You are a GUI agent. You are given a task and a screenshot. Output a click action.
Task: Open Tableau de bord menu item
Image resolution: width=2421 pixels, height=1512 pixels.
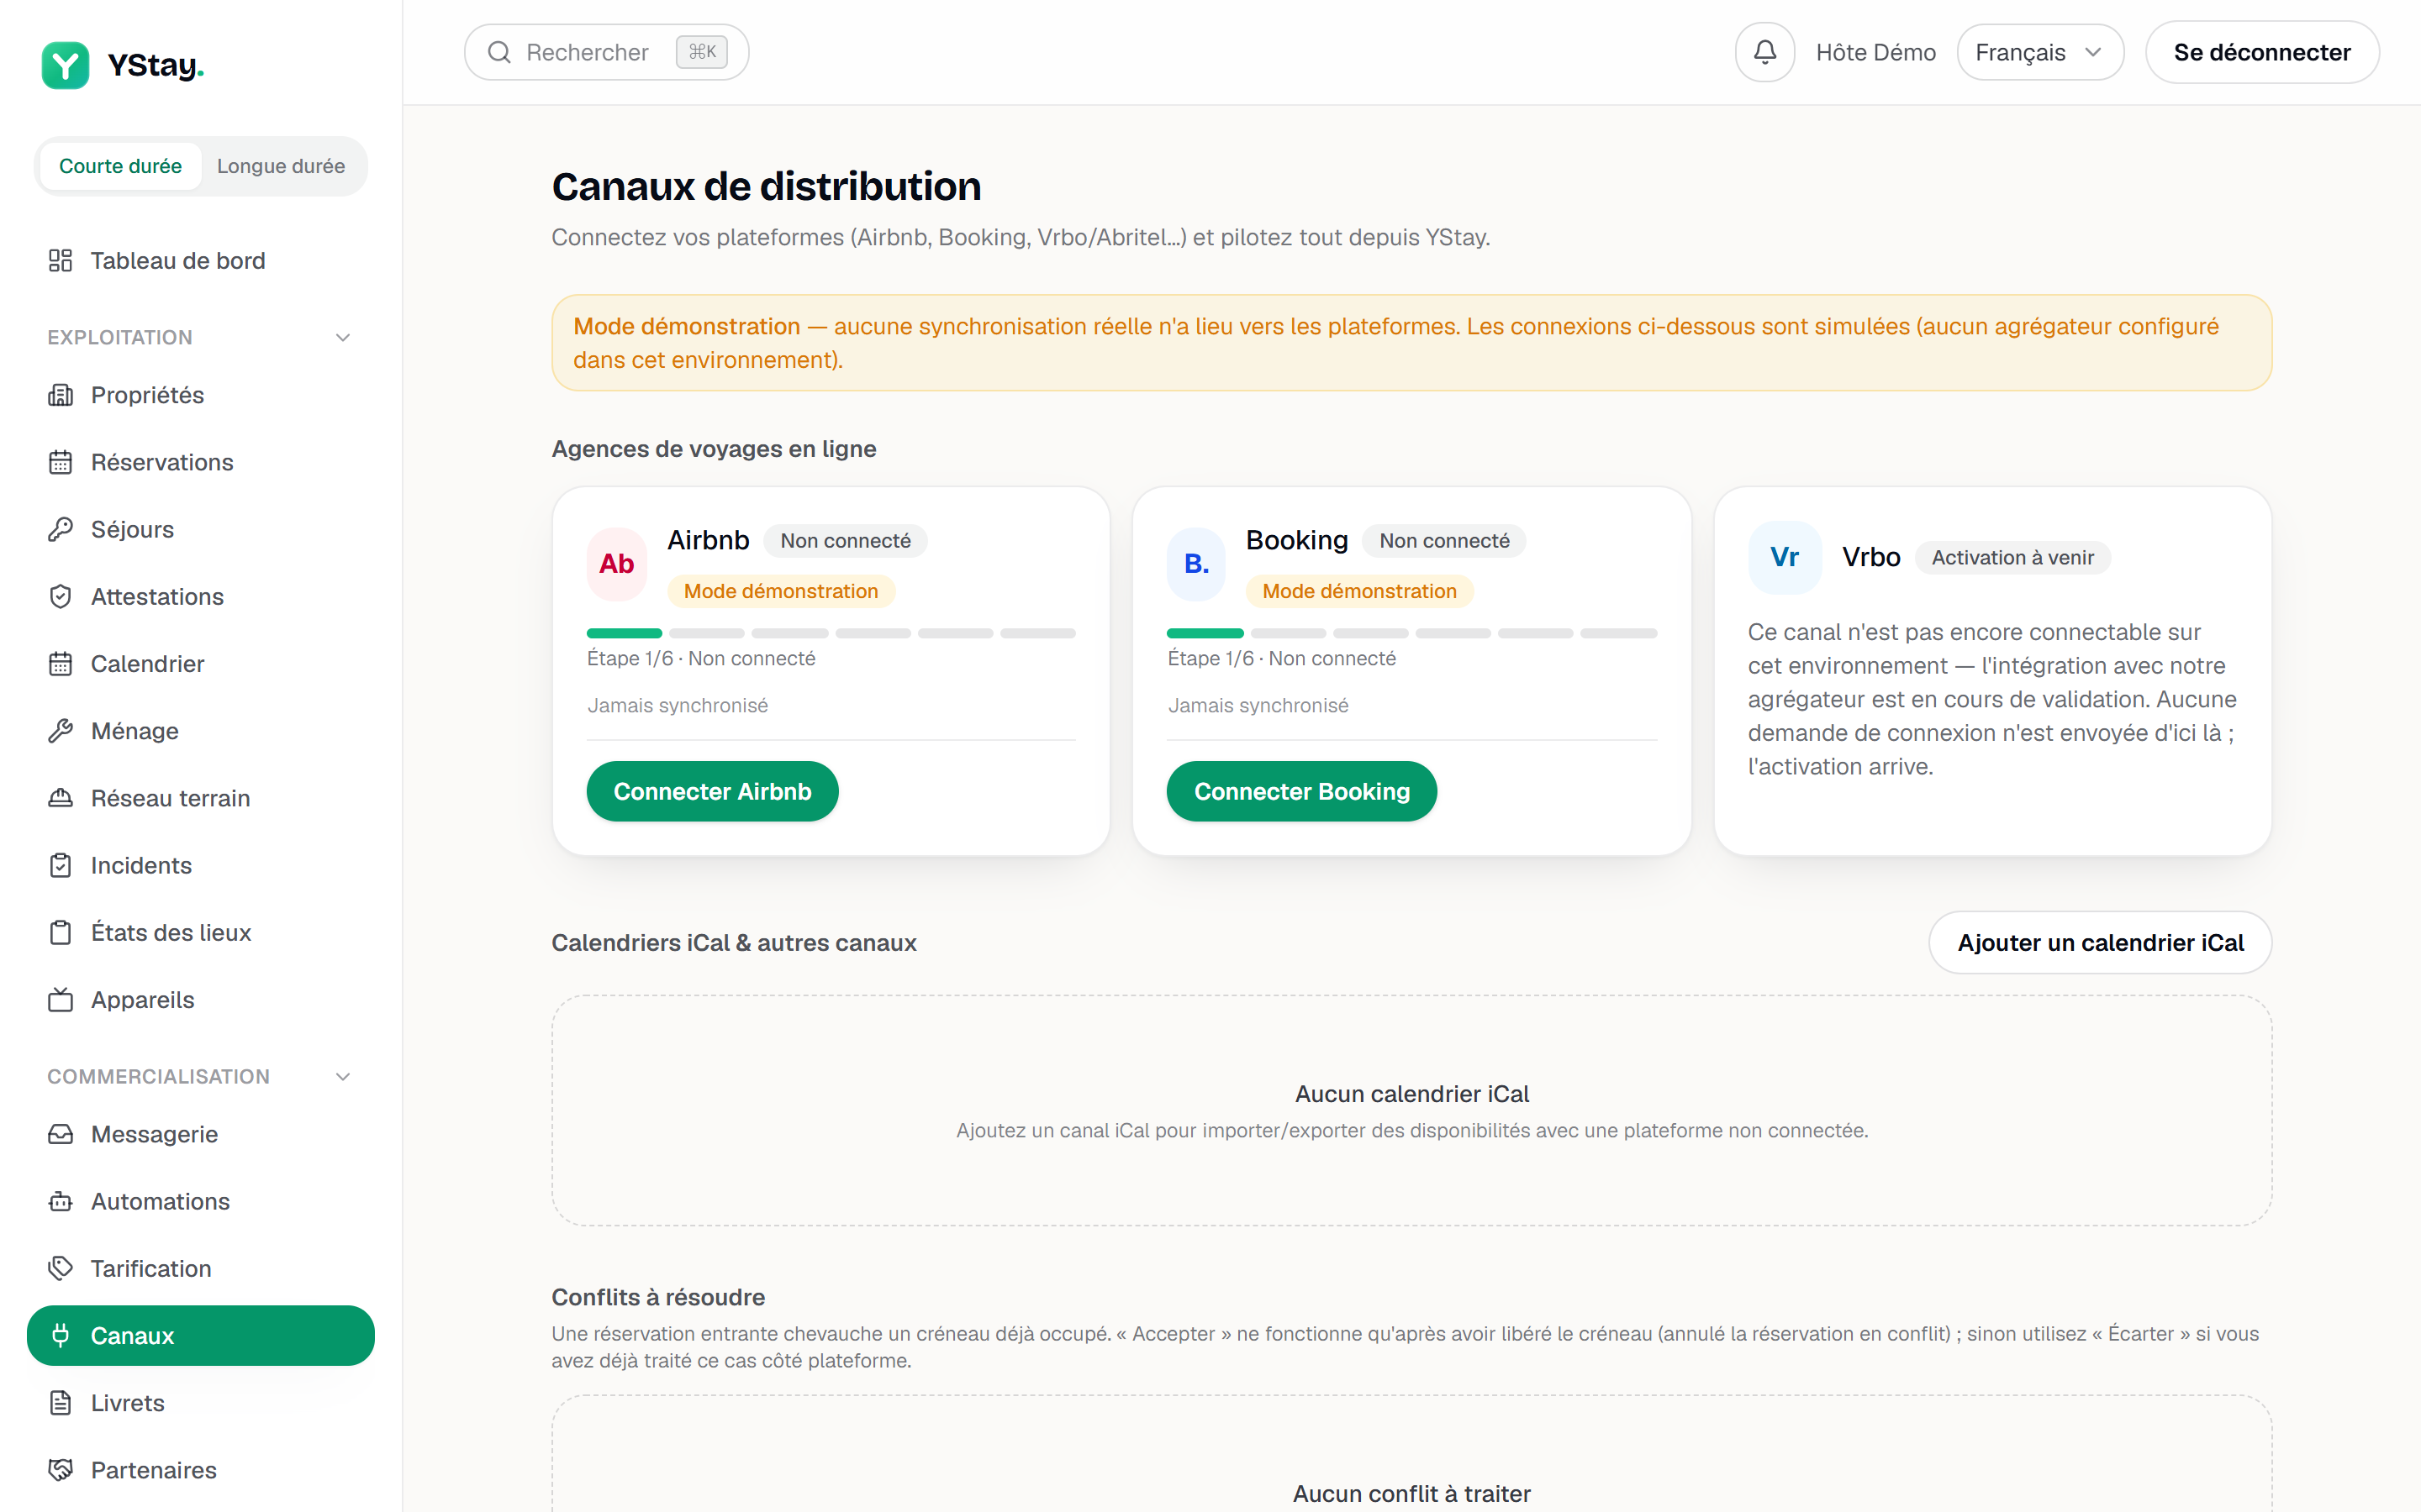tap(200, 260)
